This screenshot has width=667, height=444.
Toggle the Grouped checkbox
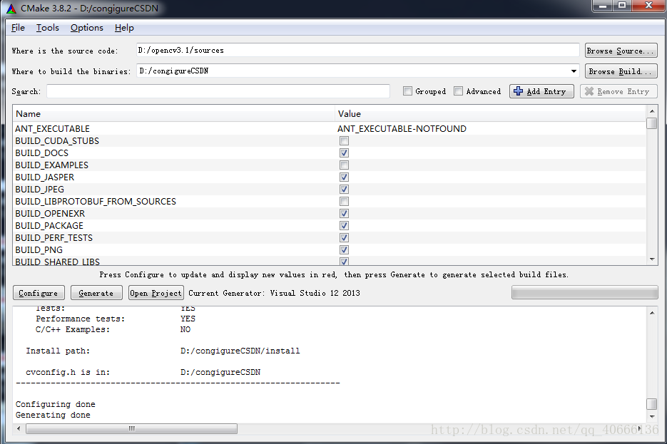407,91
